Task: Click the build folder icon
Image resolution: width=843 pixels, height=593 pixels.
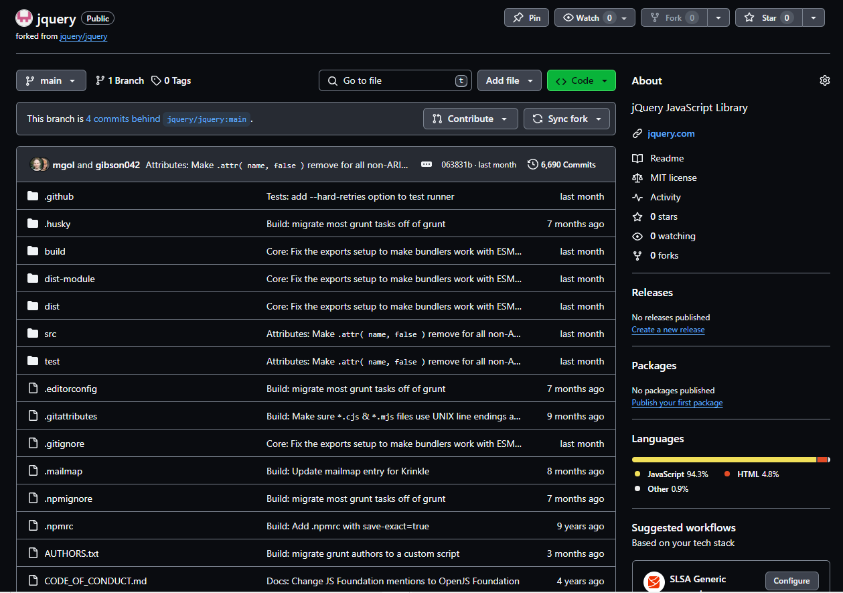Action: (33, 251)
